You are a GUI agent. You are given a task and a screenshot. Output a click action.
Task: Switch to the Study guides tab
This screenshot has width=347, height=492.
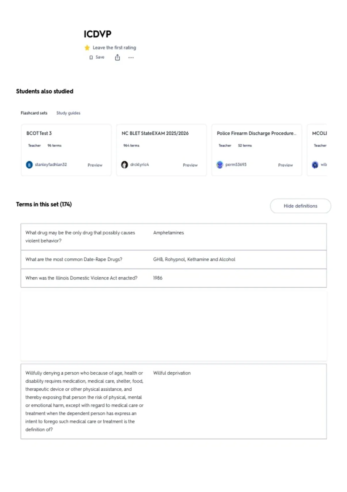tap(68, 113)
